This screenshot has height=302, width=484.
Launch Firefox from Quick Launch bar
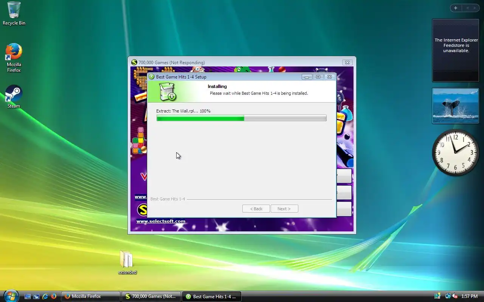[x=54, y=296]
